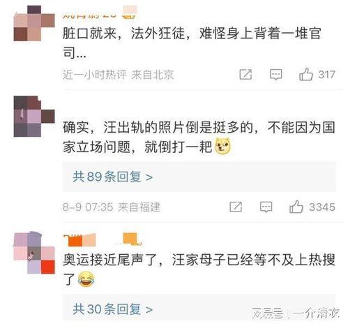Open the second commenter's avatar
The width and height of the screenshot is (348, 326).
pos(34,116)
